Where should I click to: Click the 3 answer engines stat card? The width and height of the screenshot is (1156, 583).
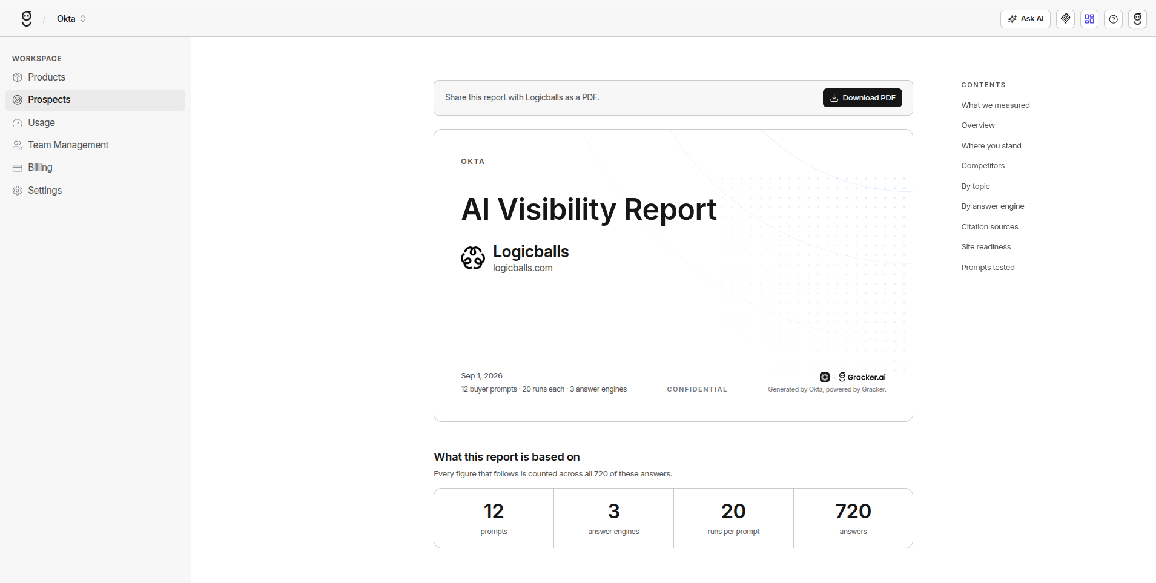tap(613, 519)
